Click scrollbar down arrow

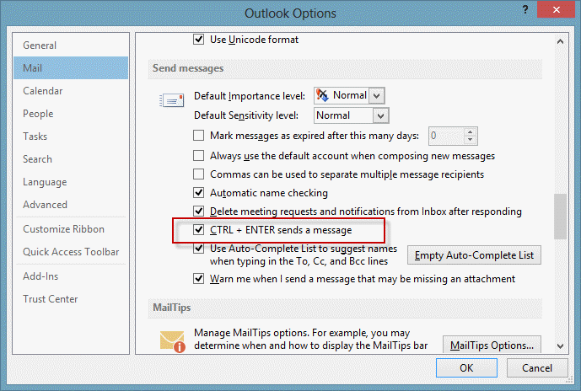tap(560, 346)
